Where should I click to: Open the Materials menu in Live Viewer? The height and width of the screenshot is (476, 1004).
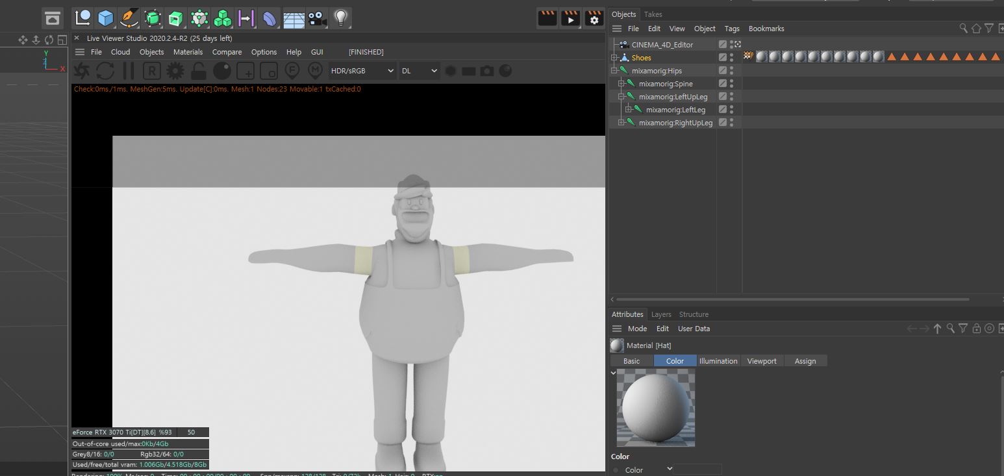tap(188, 52)
